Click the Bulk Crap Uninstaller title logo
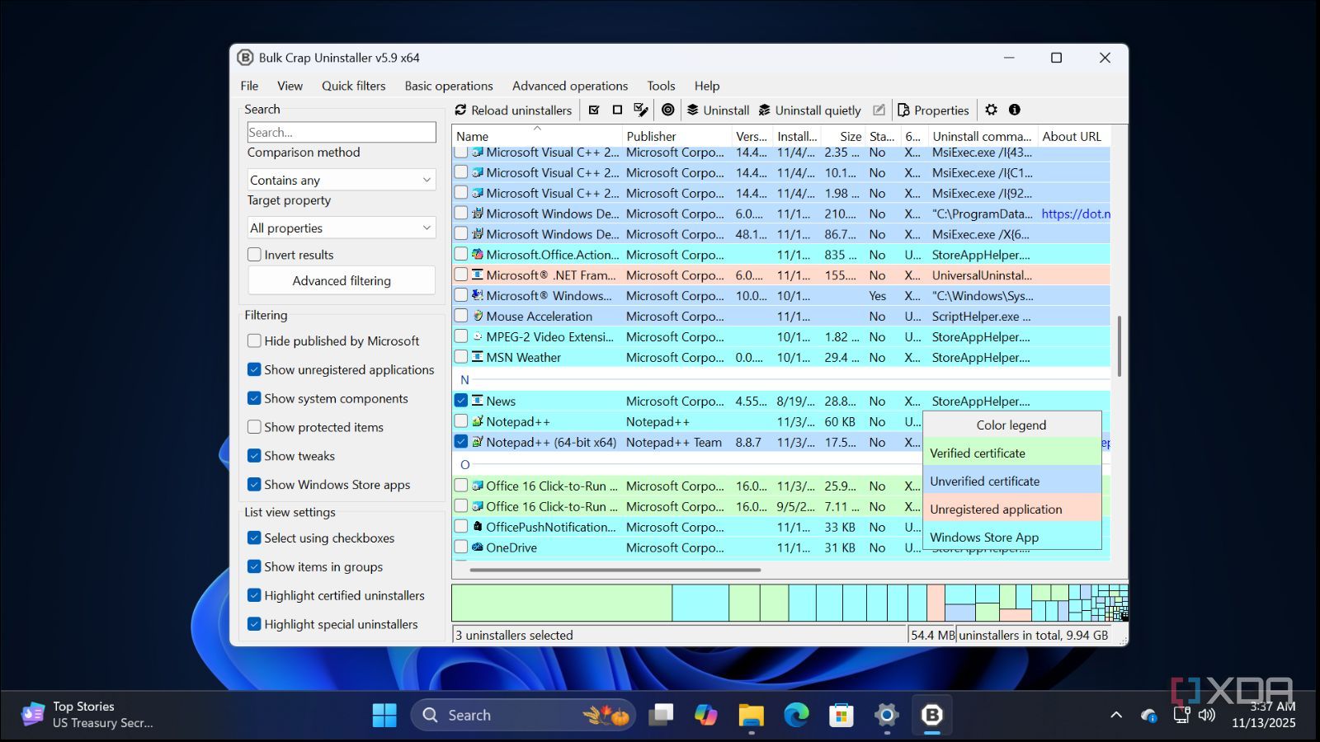Screen dimensions: 1320x742 click(245, 58)
